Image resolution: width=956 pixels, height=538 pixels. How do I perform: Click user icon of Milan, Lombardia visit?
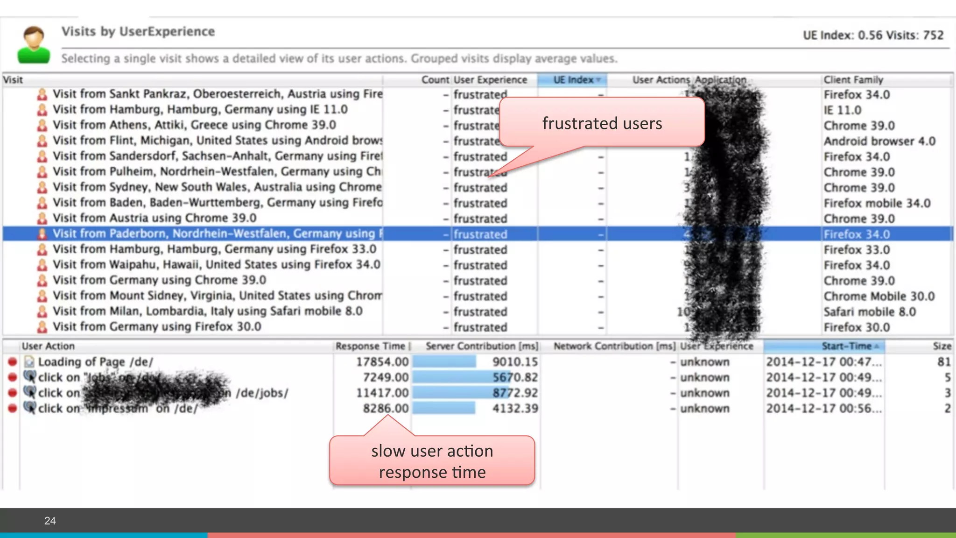pyautogui.click(x=42, y=311)
